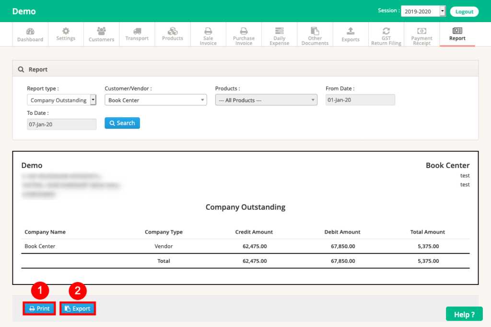Screen dimensions: 491x327
Task: Open the Purchase Invoice section
Action: coord(244,34)
